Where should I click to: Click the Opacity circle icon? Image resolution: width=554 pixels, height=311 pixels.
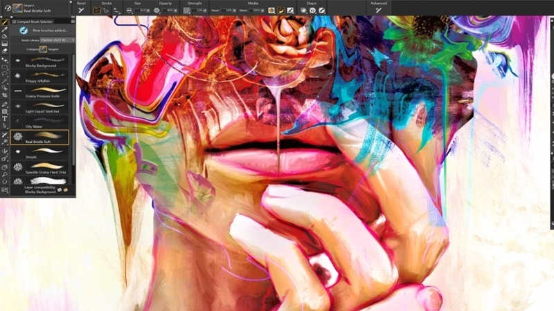pyautogui.click(x=157, y=10)
